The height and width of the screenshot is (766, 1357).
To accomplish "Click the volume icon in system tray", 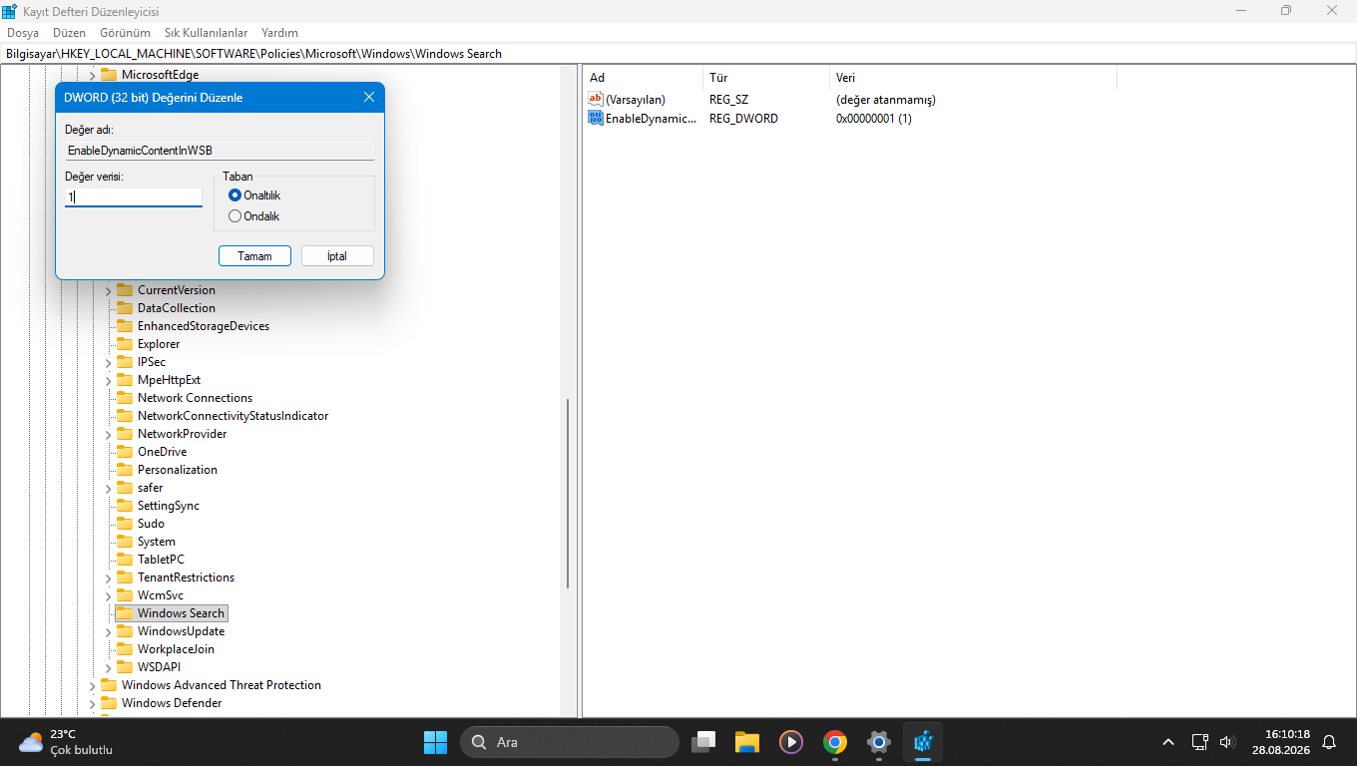I will point(1227,742).
